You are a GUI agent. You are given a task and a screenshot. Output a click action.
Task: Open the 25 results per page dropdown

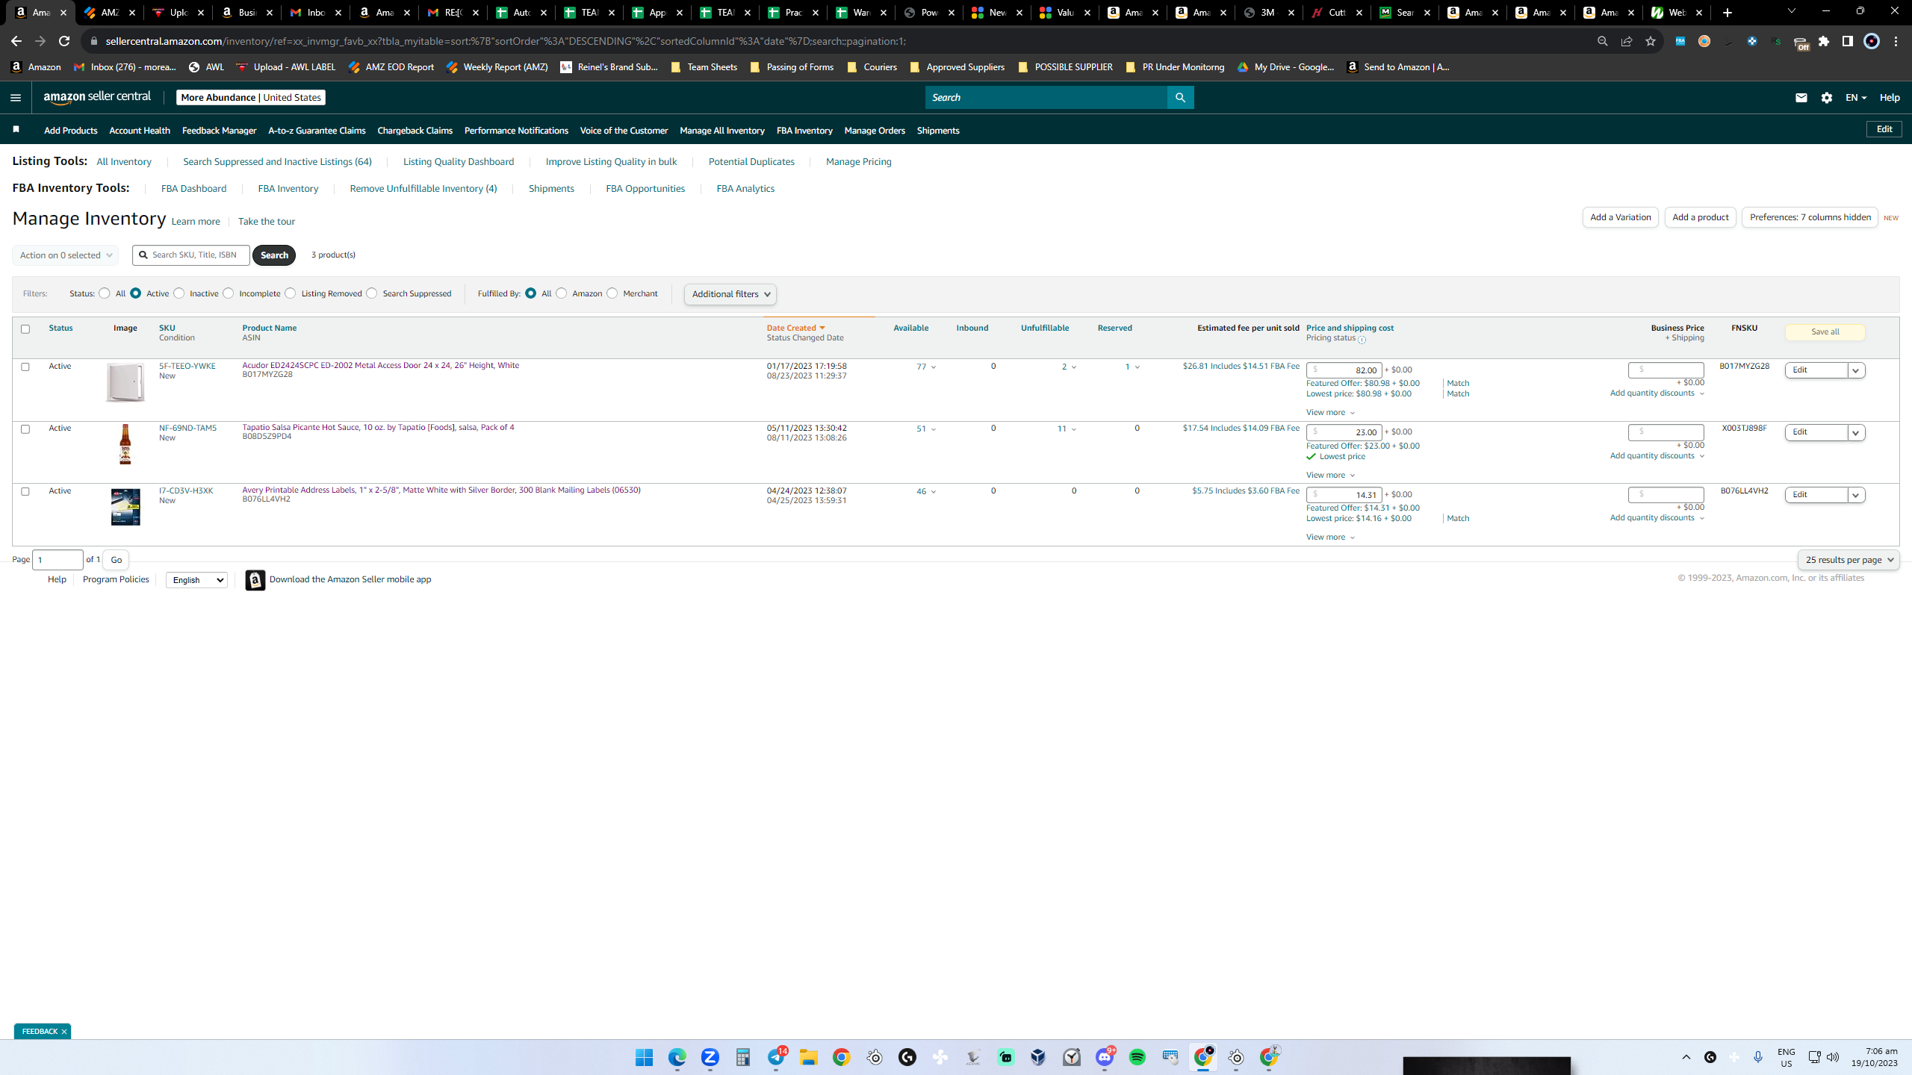(x=1849, y=560)
